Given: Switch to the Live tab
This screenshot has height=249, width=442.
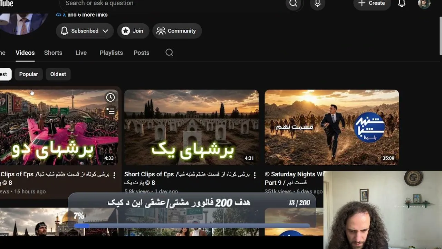Looking at the screenshot, I should 81,53.
